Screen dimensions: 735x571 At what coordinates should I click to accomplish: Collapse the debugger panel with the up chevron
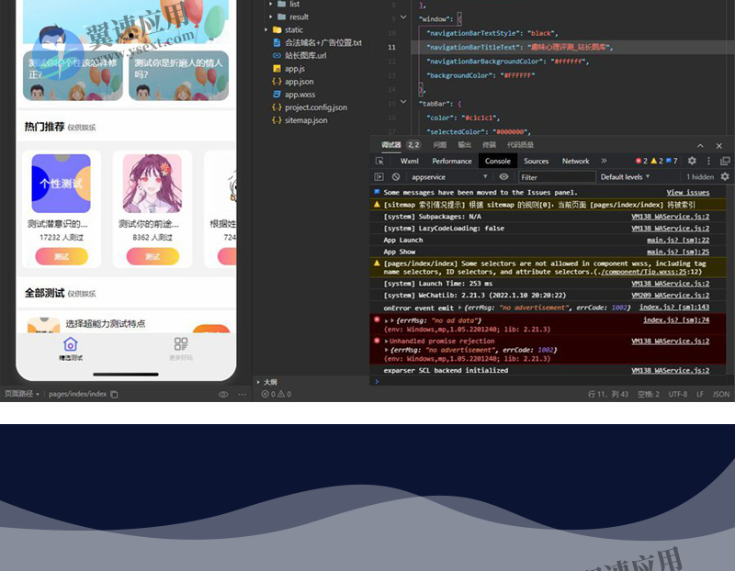tap(700, 145)
